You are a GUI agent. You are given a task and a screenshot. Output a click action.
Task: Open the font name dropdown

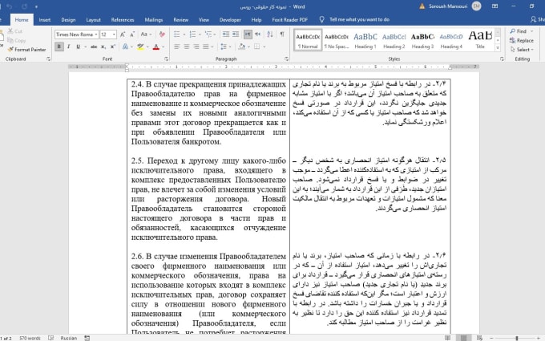pyautogui.click(x=96, y=35)
